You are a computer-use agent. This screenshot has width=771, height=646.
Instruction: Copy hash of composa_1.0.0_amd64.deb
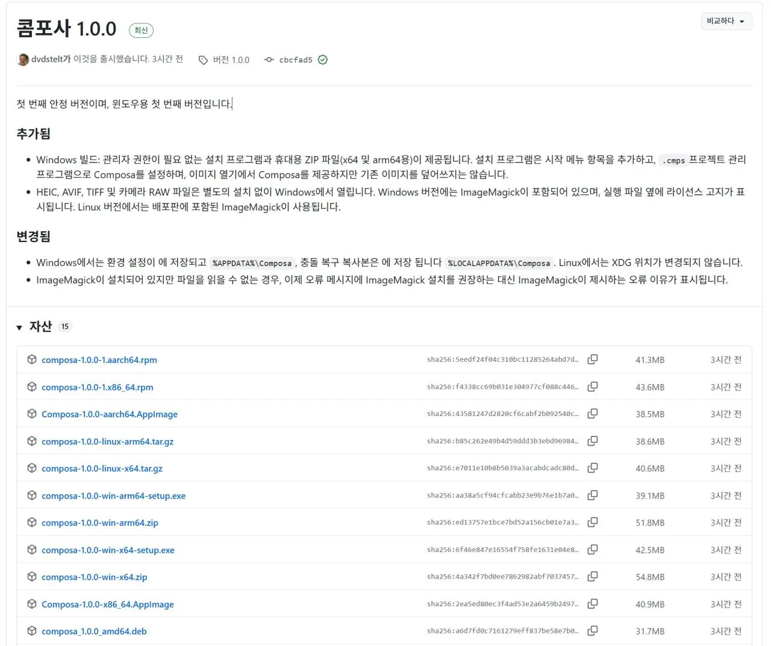click(593, 631)
